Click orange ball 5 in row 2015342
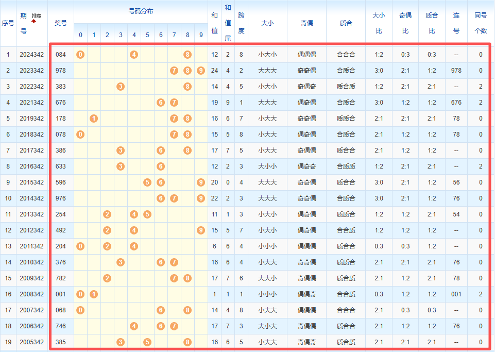The height and width of the screenshot is (352, 495). coord(147,182)
